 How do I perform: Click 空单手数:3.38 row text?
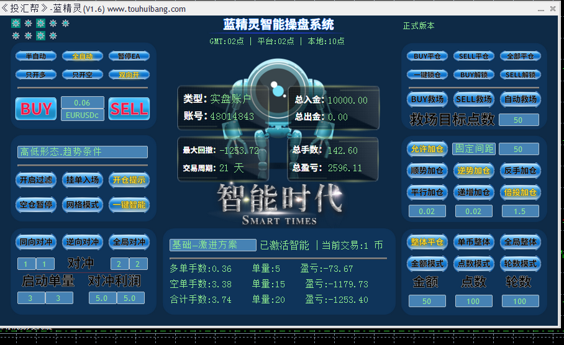pos(201,284)
